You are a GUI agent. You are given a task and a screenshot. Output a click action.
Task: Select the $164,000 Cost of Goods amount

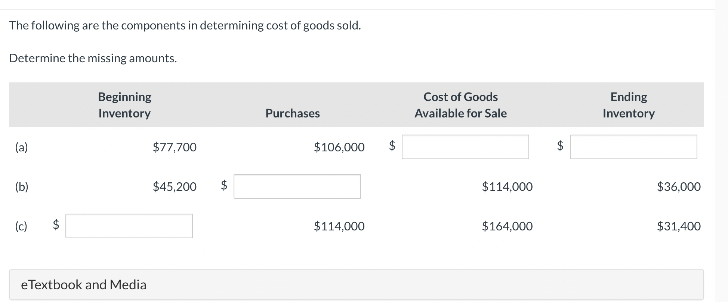click(x=507, y=226)
